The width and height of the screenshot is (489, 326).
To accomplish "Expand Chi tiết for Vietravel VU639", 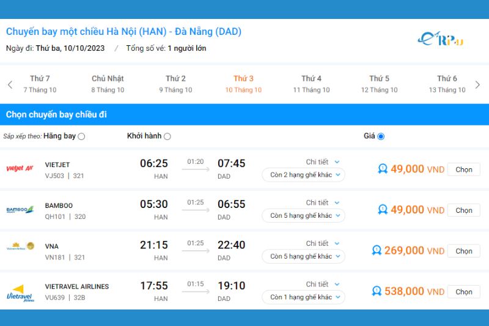I will click(x=323, y=284).
